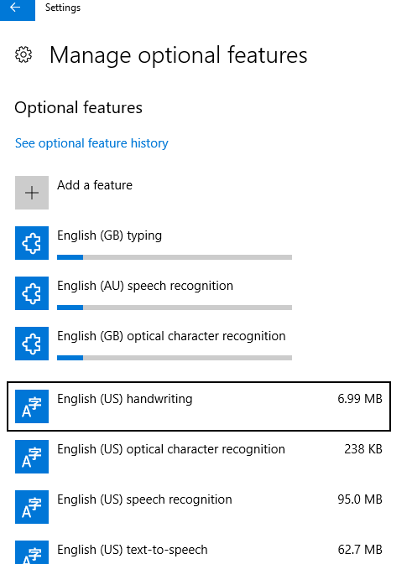
Task: Go back using the Settings back arrow
Action: click(18, 8)
